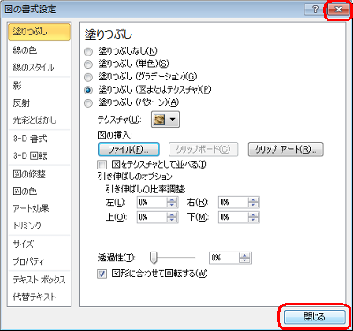Select 塗りつぶしなし(N) radio button
The image size is (353, 331).
point(88,51)
